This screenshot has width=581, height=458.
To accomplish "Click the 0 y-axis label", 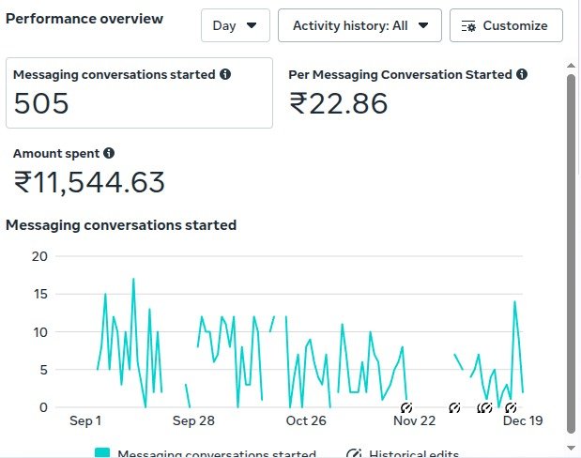I will [x=43, y=407].
